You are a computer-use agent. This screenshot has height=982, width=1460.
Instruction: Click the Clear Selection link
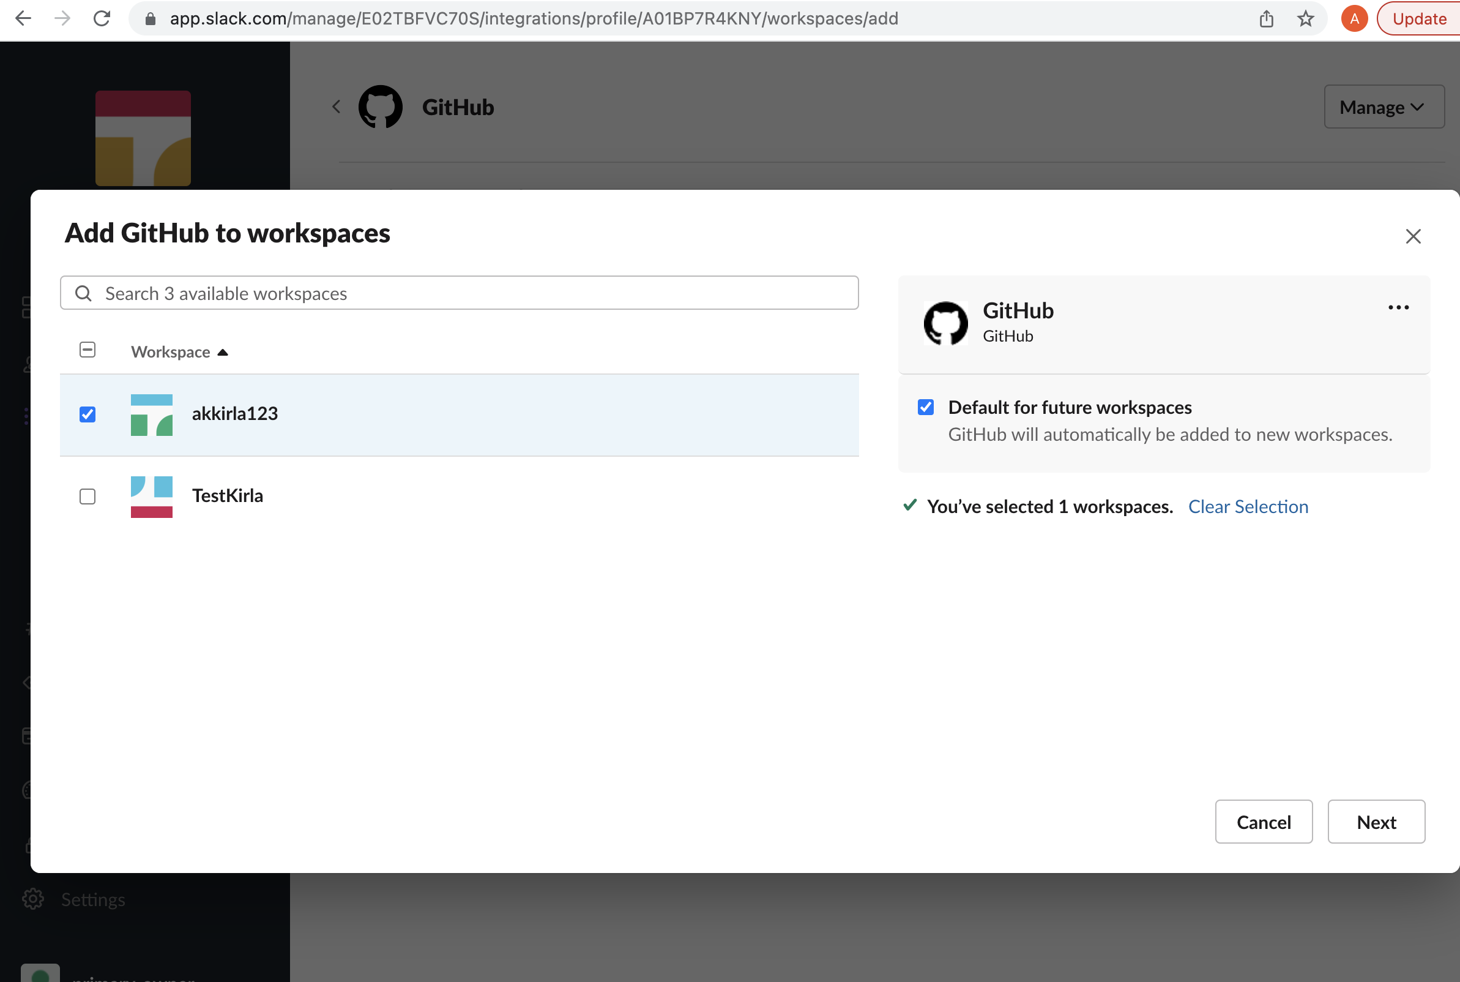1249,505
